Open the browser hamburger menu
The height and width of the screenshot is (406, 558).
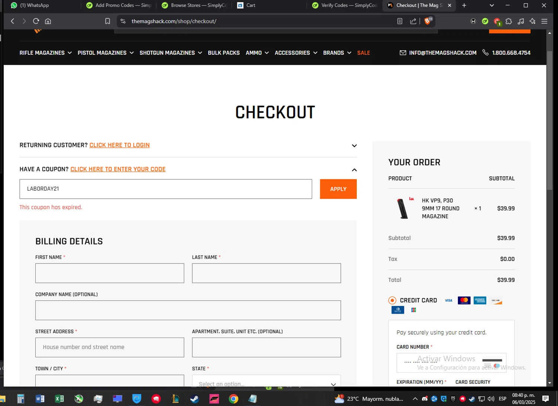(544, 21)
